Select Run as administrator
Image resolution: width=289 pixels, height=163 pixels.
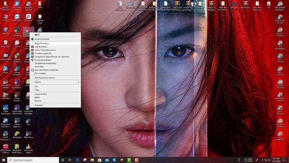coord(55,60)
